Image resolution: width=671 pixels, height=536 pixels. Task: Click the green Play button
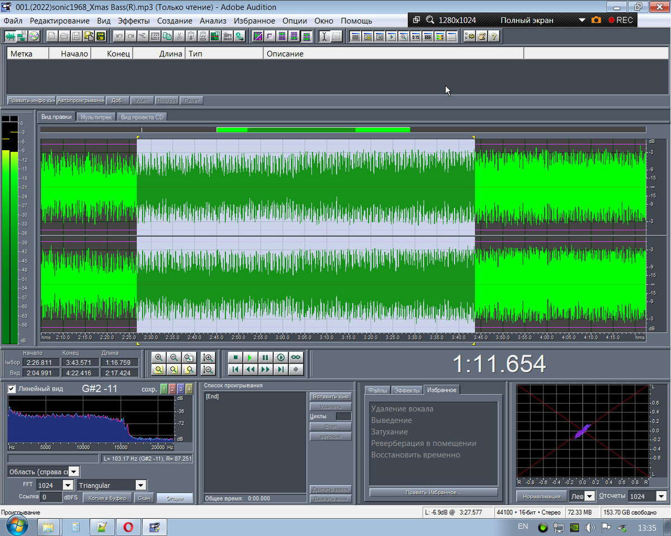[251, 357]
